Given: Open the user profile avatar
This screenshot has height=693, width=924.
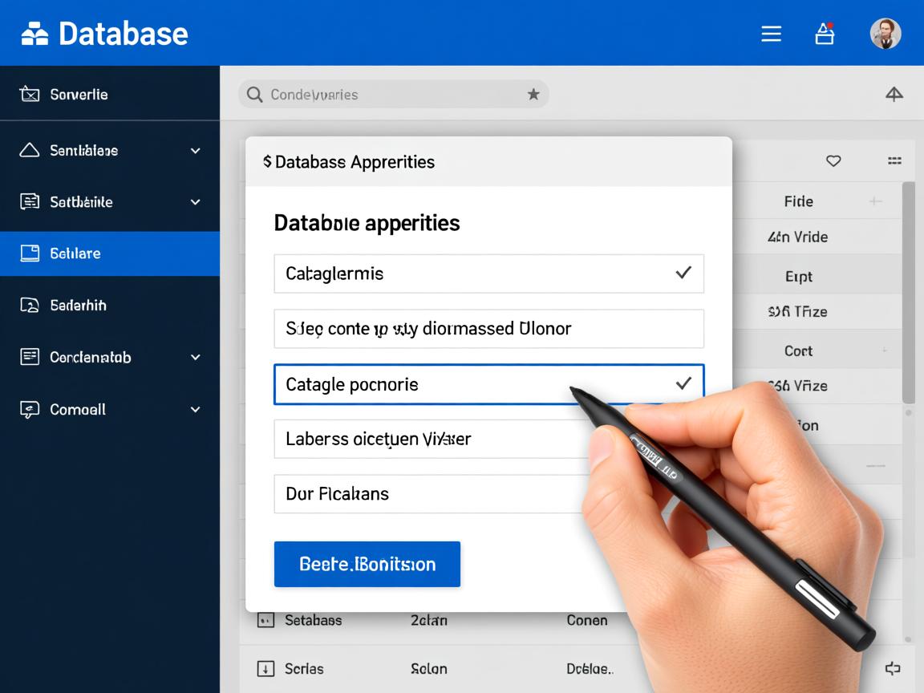Looking at the screenshot, I should click(885, 34).
